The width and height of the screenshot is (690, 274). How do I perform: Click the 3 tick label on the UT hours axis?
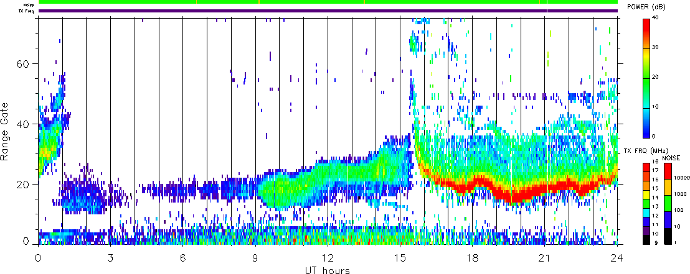click(x=110, y=257)
